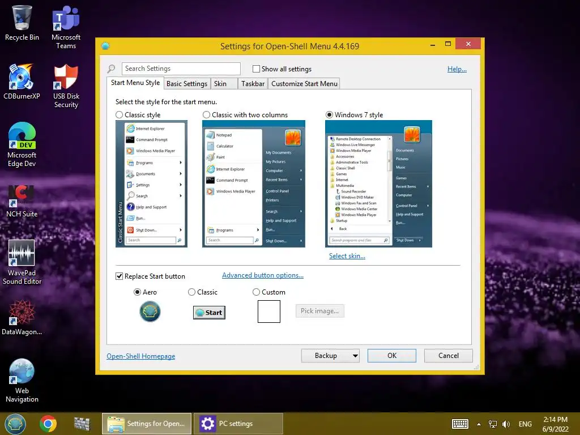Open the Skin tab
The height and width of the screenshot is (435, 580).
tap(224, 84)
